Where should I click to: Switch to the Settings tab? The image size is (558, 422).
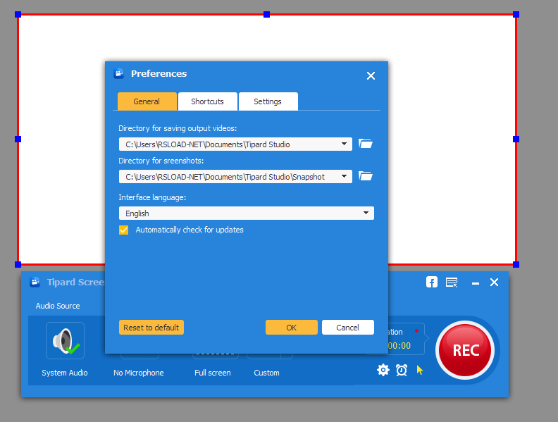(268, 101)
